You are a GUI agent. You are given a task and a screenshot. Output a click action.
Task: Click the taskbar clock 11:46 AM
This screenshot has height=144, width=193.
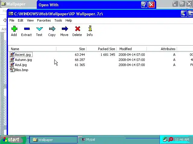[x=182, y=139]
